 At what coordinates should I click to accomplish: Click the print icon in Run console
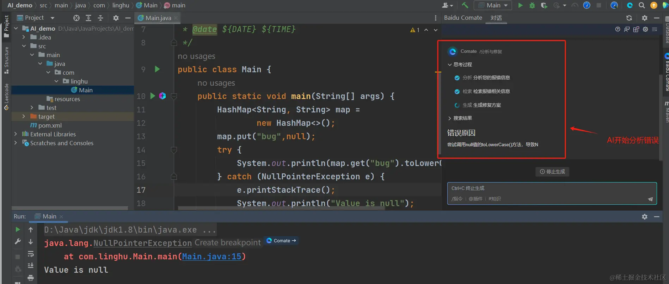pyautogui.click(x=31, y=278)
